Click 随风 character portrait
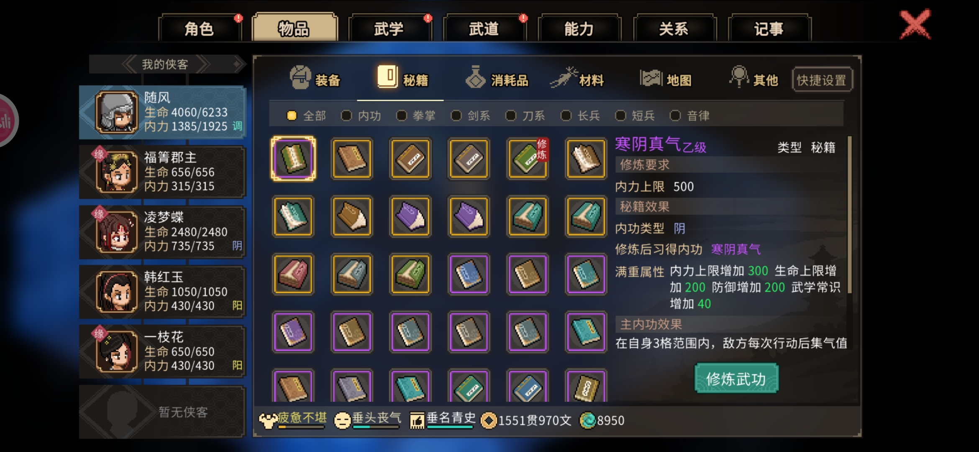Screen dimensions: 979x452 [117, 112]
